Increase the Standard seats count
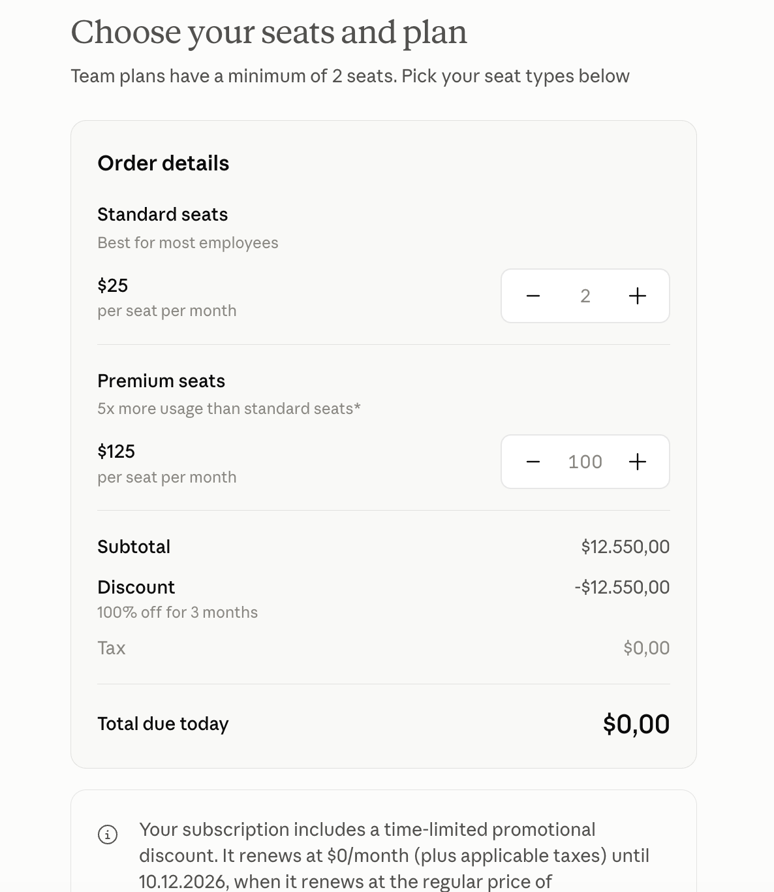 click(638, 296)
